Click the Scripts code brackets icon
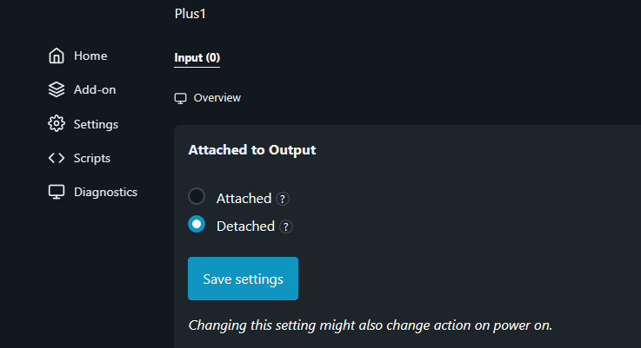Image resolution: width=641 pixels, height=348 pixels. 57,158
